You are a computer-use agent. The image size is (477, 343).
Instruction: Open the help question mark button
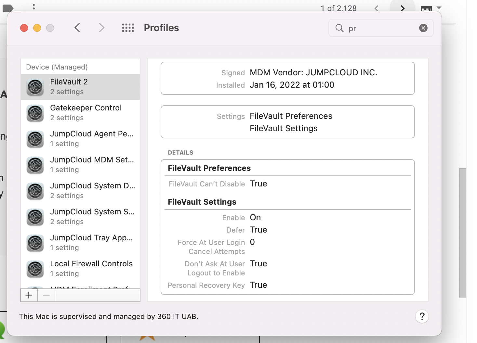pyautogui.click(x=422, y=316)
